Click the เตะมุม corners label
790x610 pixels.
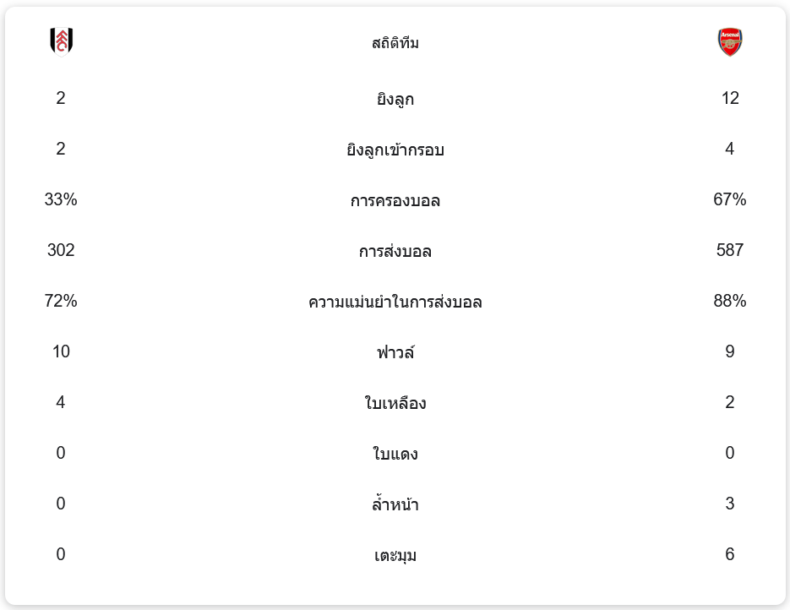pos(395,556)
